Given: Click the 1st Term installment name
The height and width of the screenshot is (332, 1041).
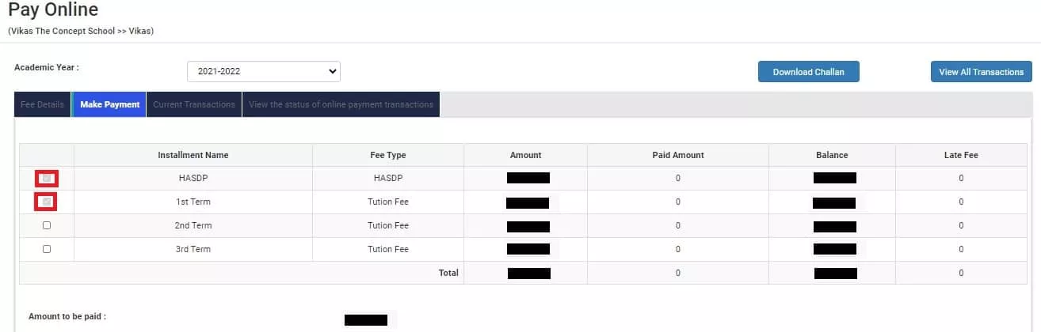Looking at the screenshot, I should (x=193, y=202).
